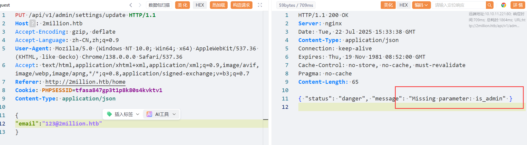Click the next request right arrow
Screen dimensions: 527x145
pos(140,5)
